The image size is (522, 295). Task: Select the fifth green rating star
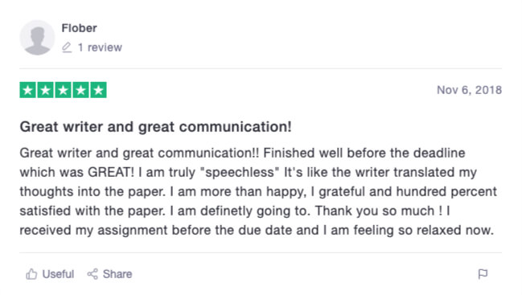coord(99,90)
